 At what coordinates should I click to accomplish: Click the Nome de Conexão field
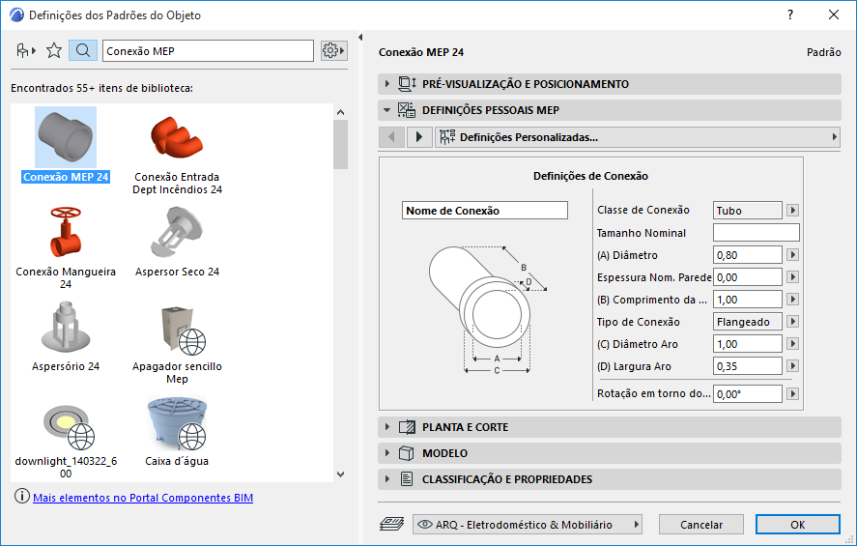coord(485,211)
